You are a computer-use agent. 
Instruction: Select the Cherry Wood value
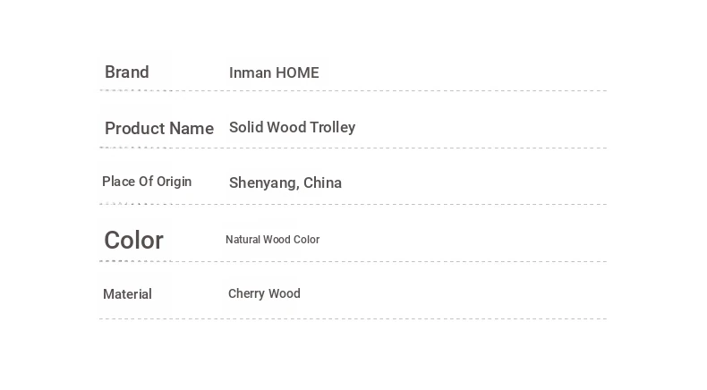click(264, 293)
